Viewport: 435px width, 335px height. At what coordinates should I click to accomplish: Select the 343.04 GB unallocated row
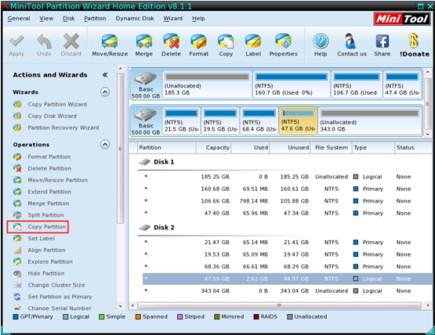tap(280, 291)
